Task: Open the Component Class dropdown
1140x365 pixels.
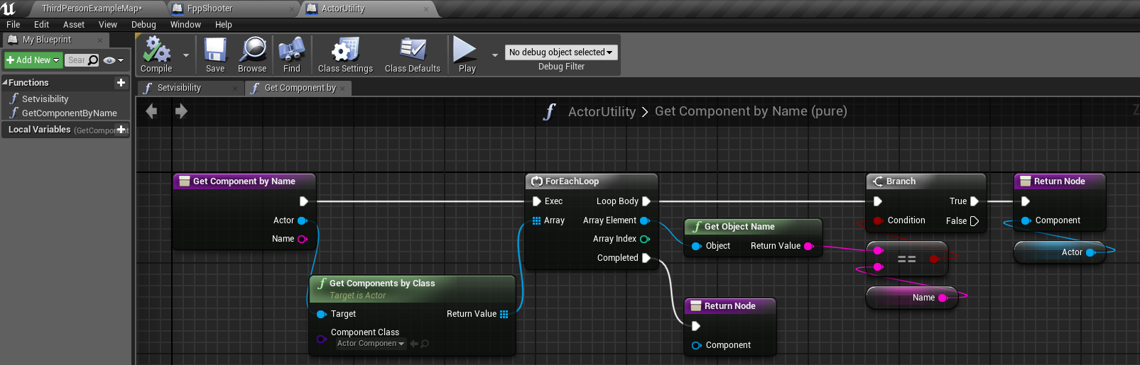Action: point(371,344)
